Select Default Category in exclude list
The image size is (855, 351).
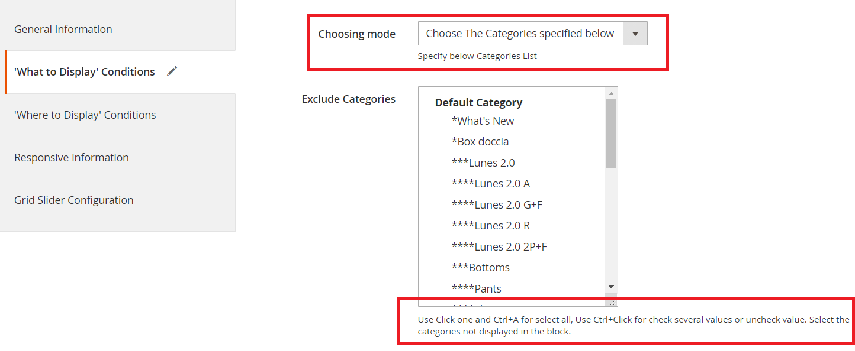pos(478,102)
